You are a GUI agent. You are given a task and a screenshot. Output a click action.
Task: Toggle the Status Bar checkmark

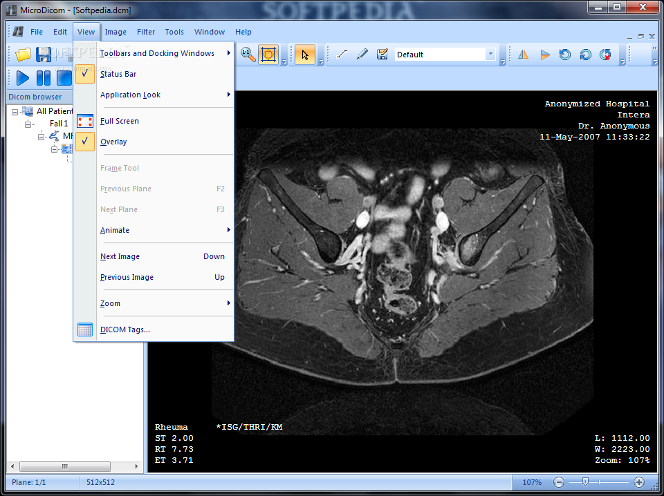pyautogui.click(x=85, y=74)
